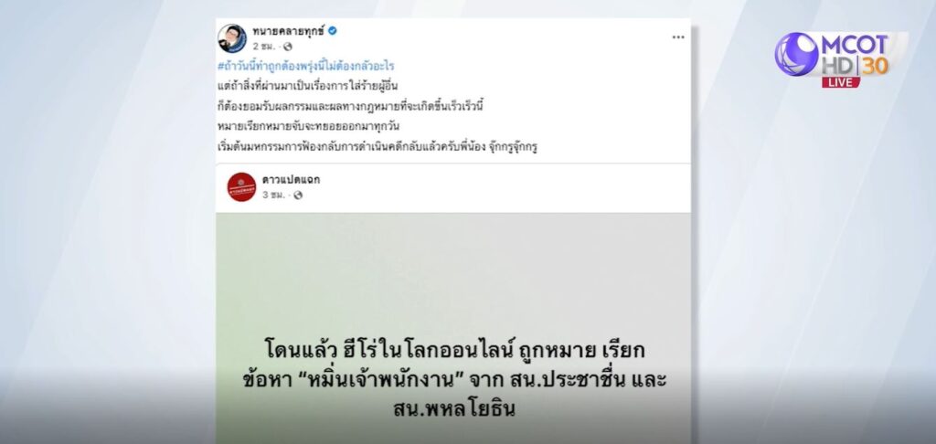The height and width of the screenshot is (444, 936).
Task: Open the three-dot post options menu
Action: click(678, 37)
